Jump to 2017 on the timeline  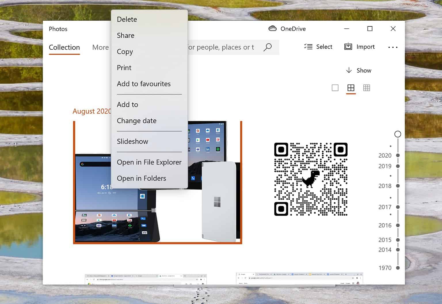(385, 207)
